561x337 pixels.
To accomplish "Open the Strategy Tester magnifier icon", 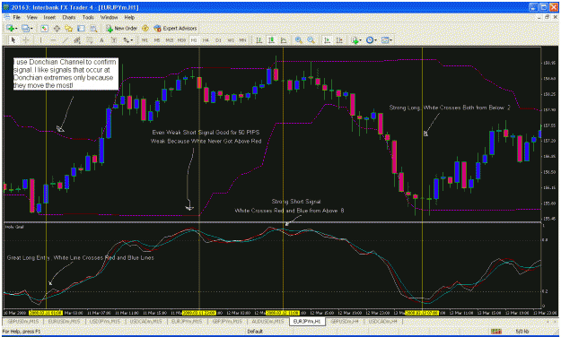I will click(93, 28).
